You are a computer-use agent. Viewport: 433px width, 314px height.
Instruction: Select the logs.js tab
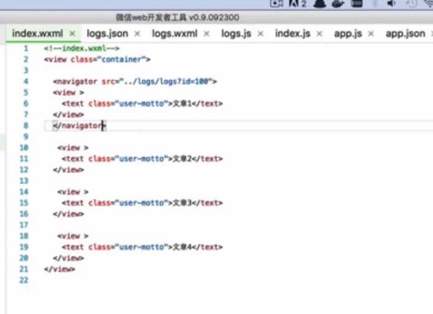[x=236, y=33]
